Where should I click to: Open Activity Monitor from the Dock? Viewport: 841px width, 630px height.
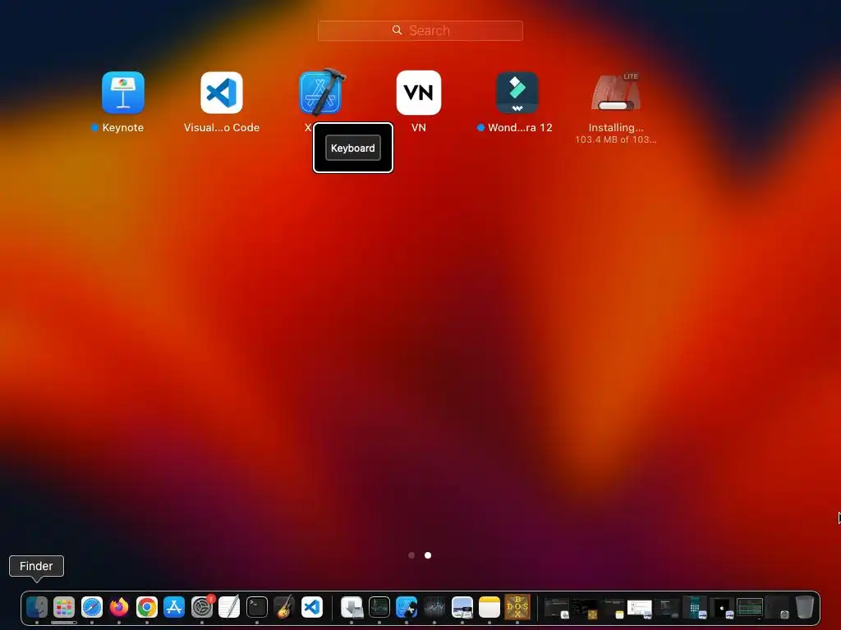pyautogui.click(x=379, y=608)
